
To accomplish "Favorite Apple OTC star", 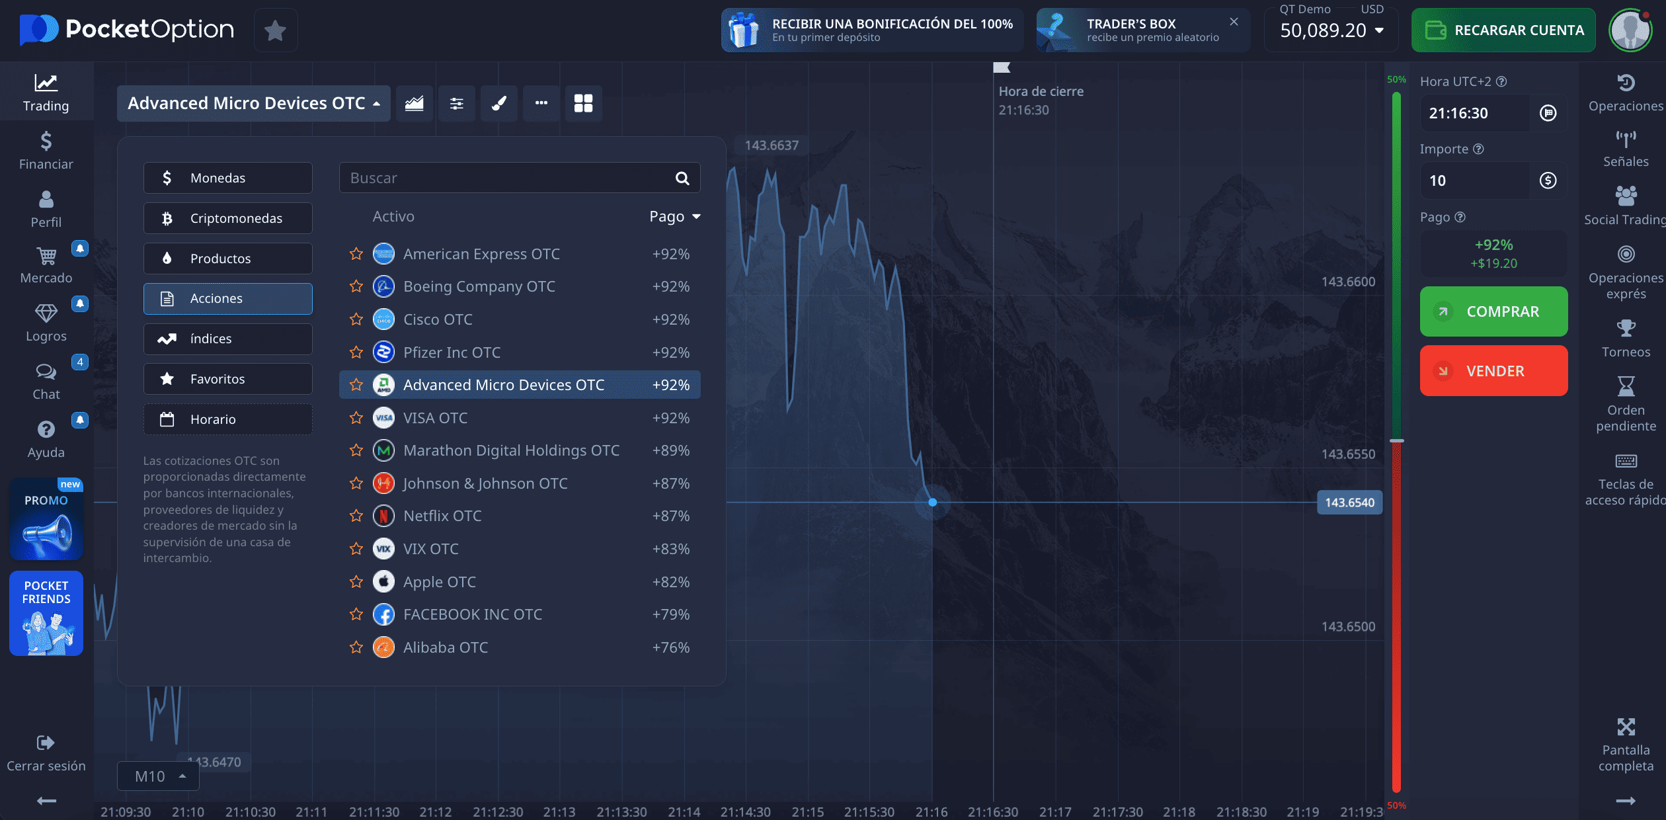I will (x=356, y=582).
